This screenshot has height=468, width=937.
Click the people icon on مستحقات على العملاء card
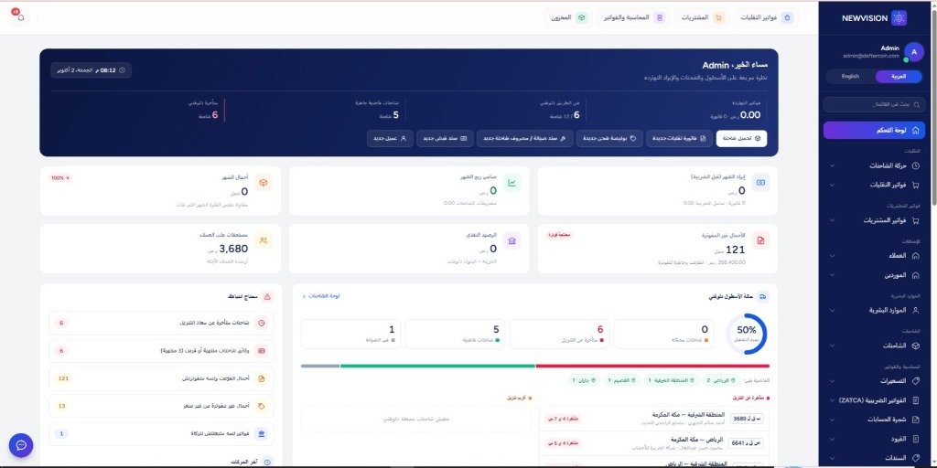263,240
